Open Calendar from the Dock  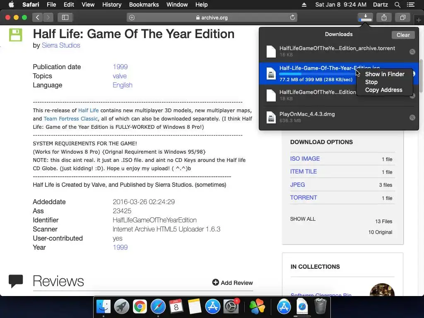176,306
